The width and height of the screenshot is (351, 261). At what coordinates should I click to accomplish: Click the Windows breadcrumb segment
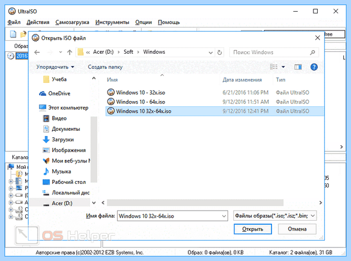point(154,52)
